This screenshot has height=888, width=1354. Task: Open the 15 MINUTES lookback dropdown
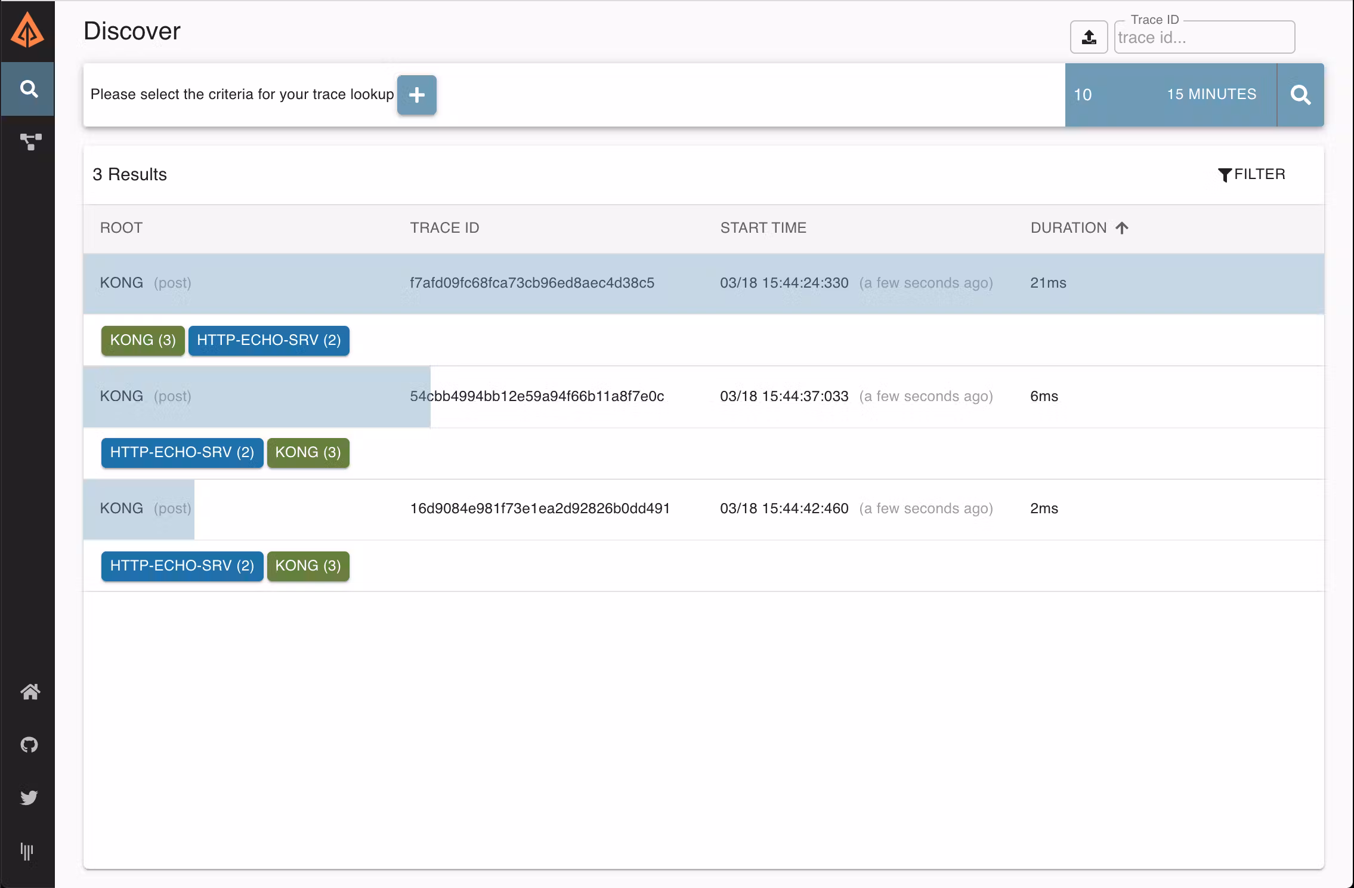click(1211, 94)
